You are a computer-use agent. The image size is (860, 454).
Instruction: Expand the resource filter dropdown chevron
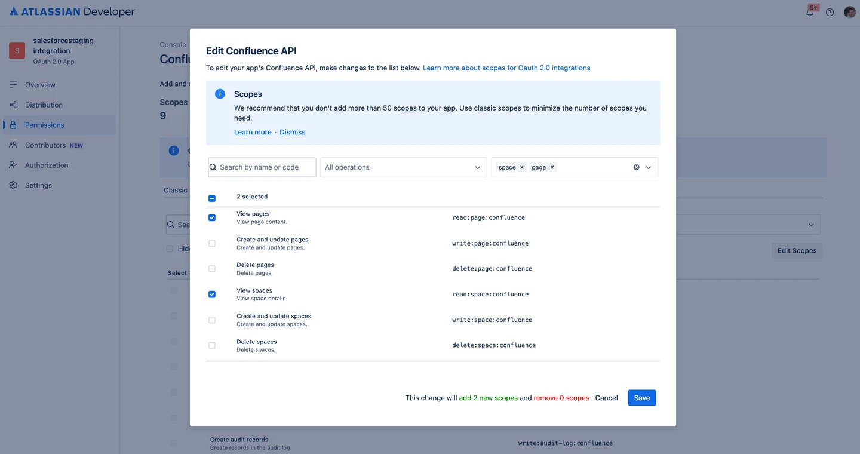649,167
